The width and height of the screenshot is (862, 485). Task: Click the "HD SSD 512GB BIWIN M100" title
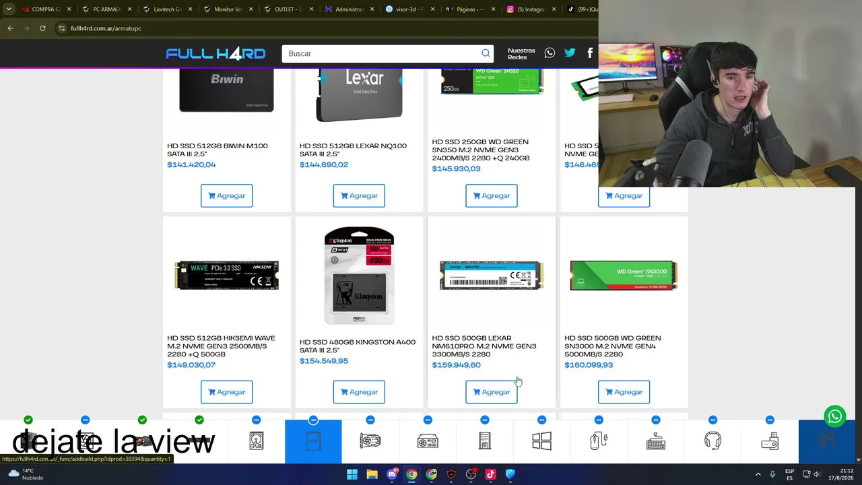coord(218,150)
